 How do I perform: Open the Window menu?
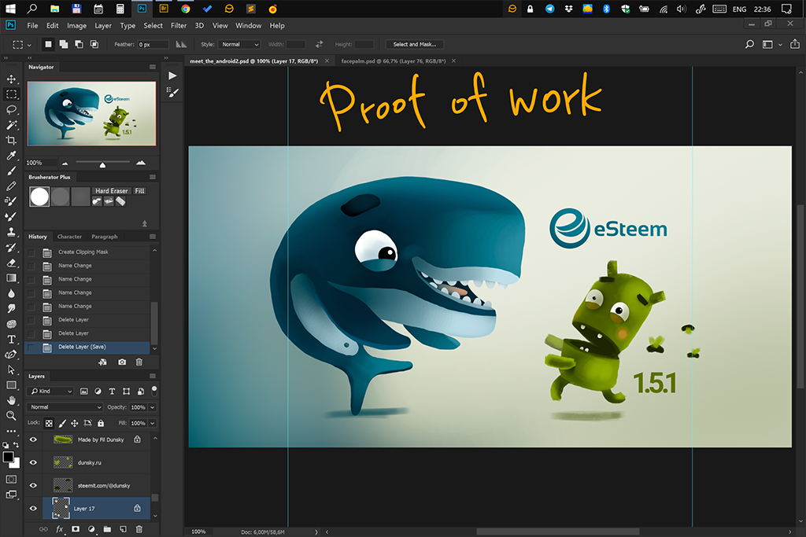click(x=248, y=26)
